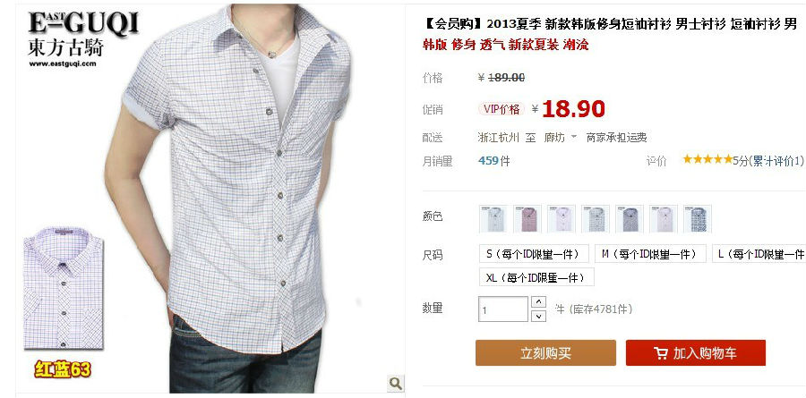Click the shopping cart icon in red button
Viewport: 806px width, 398px height.
coord(661,353)
